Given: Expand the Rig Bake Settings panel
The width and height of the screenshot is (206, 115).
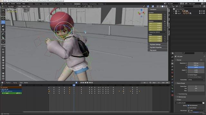Looking at the screenshot, I should click(x=157, y=44).
